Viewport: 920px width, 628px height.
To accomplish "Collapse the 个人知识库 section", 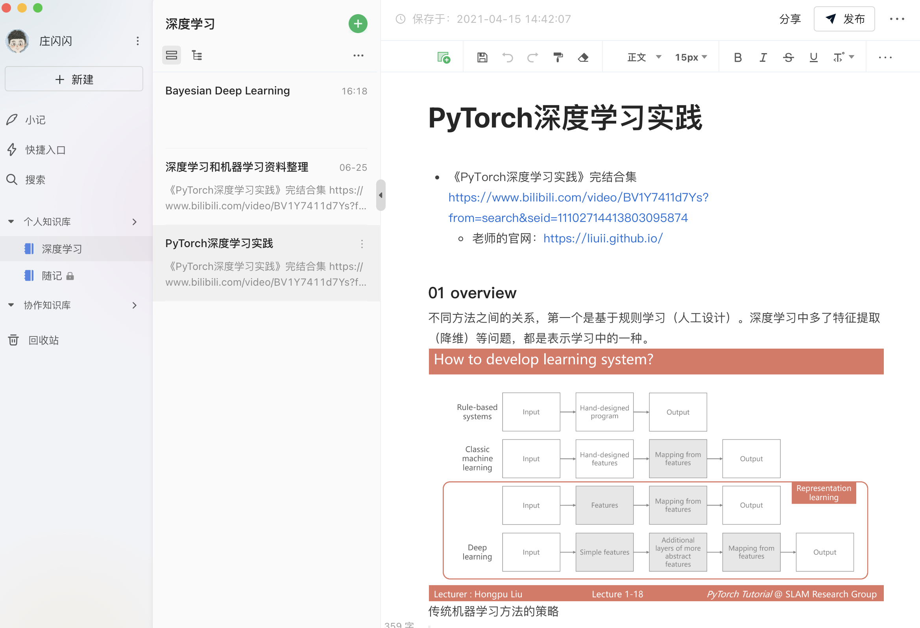I will 11,222.
